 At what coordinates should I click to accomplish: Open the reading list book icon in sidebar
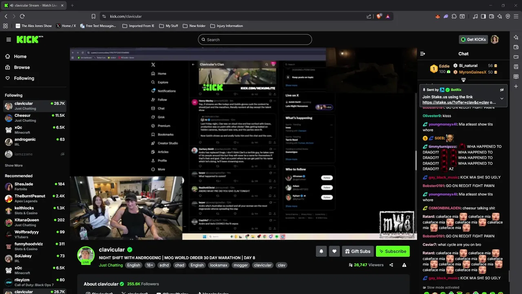pos(516,77)
